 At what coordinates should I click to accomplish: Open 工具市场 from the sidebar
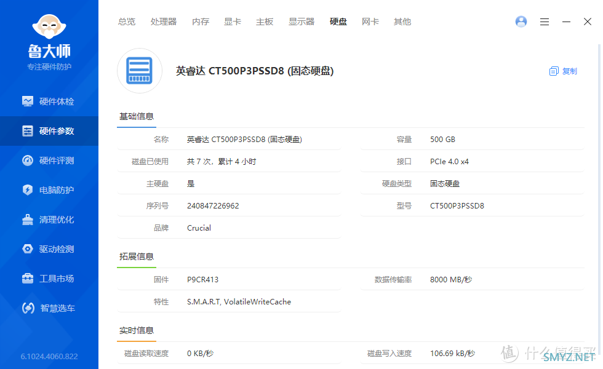pyautogui.click(x=57, y=279)
